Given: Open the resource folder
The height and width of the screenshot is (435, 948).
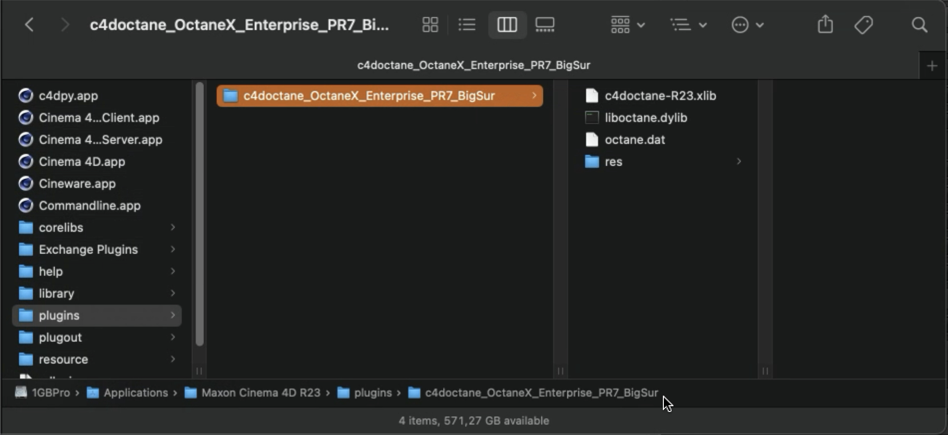Looking at the screenshot, I should [97, 359].
